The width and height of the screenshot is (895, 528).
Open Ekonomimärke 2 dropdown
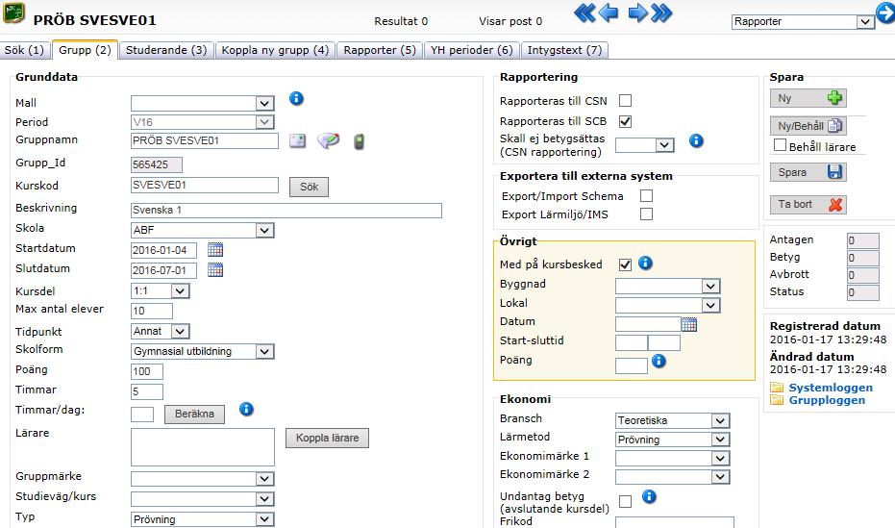(672, 477)
